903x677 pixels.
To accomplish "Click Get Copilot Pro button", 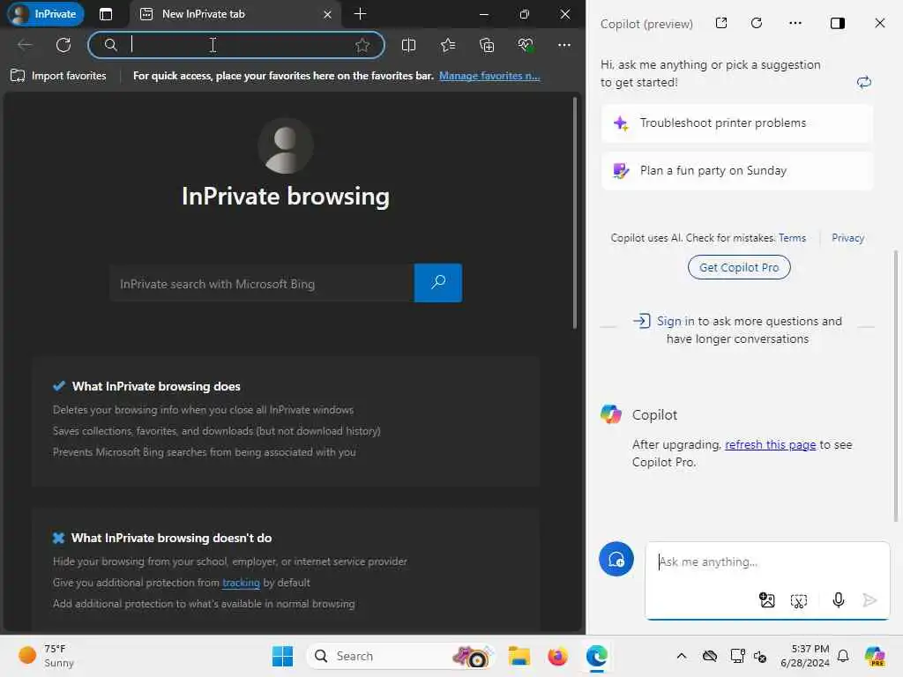I will [739, 267].
